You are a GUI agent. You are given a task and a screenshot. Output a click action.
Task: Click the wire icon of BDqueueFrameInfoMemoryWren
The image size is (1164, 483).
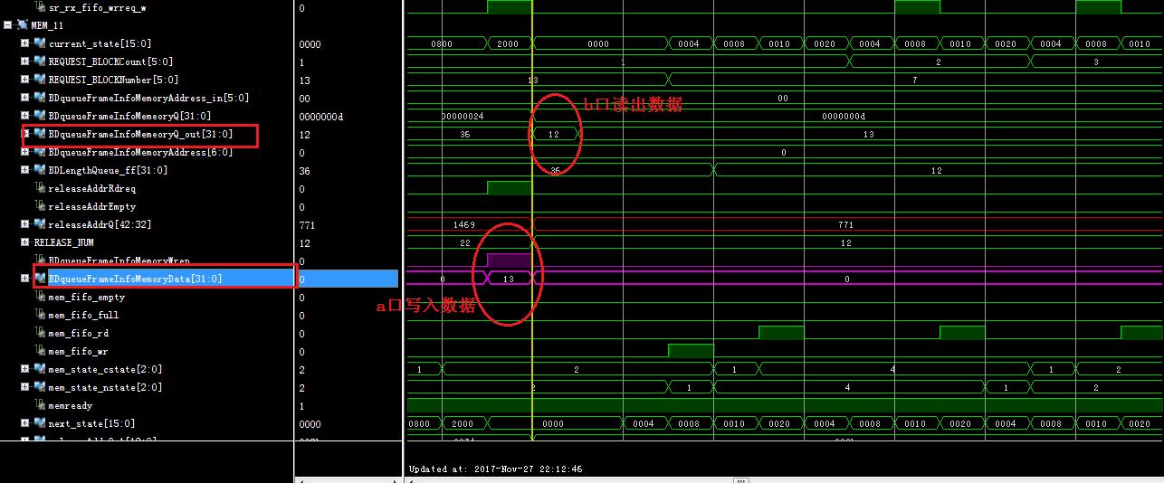pyautogui.click(x=40, y=260)
